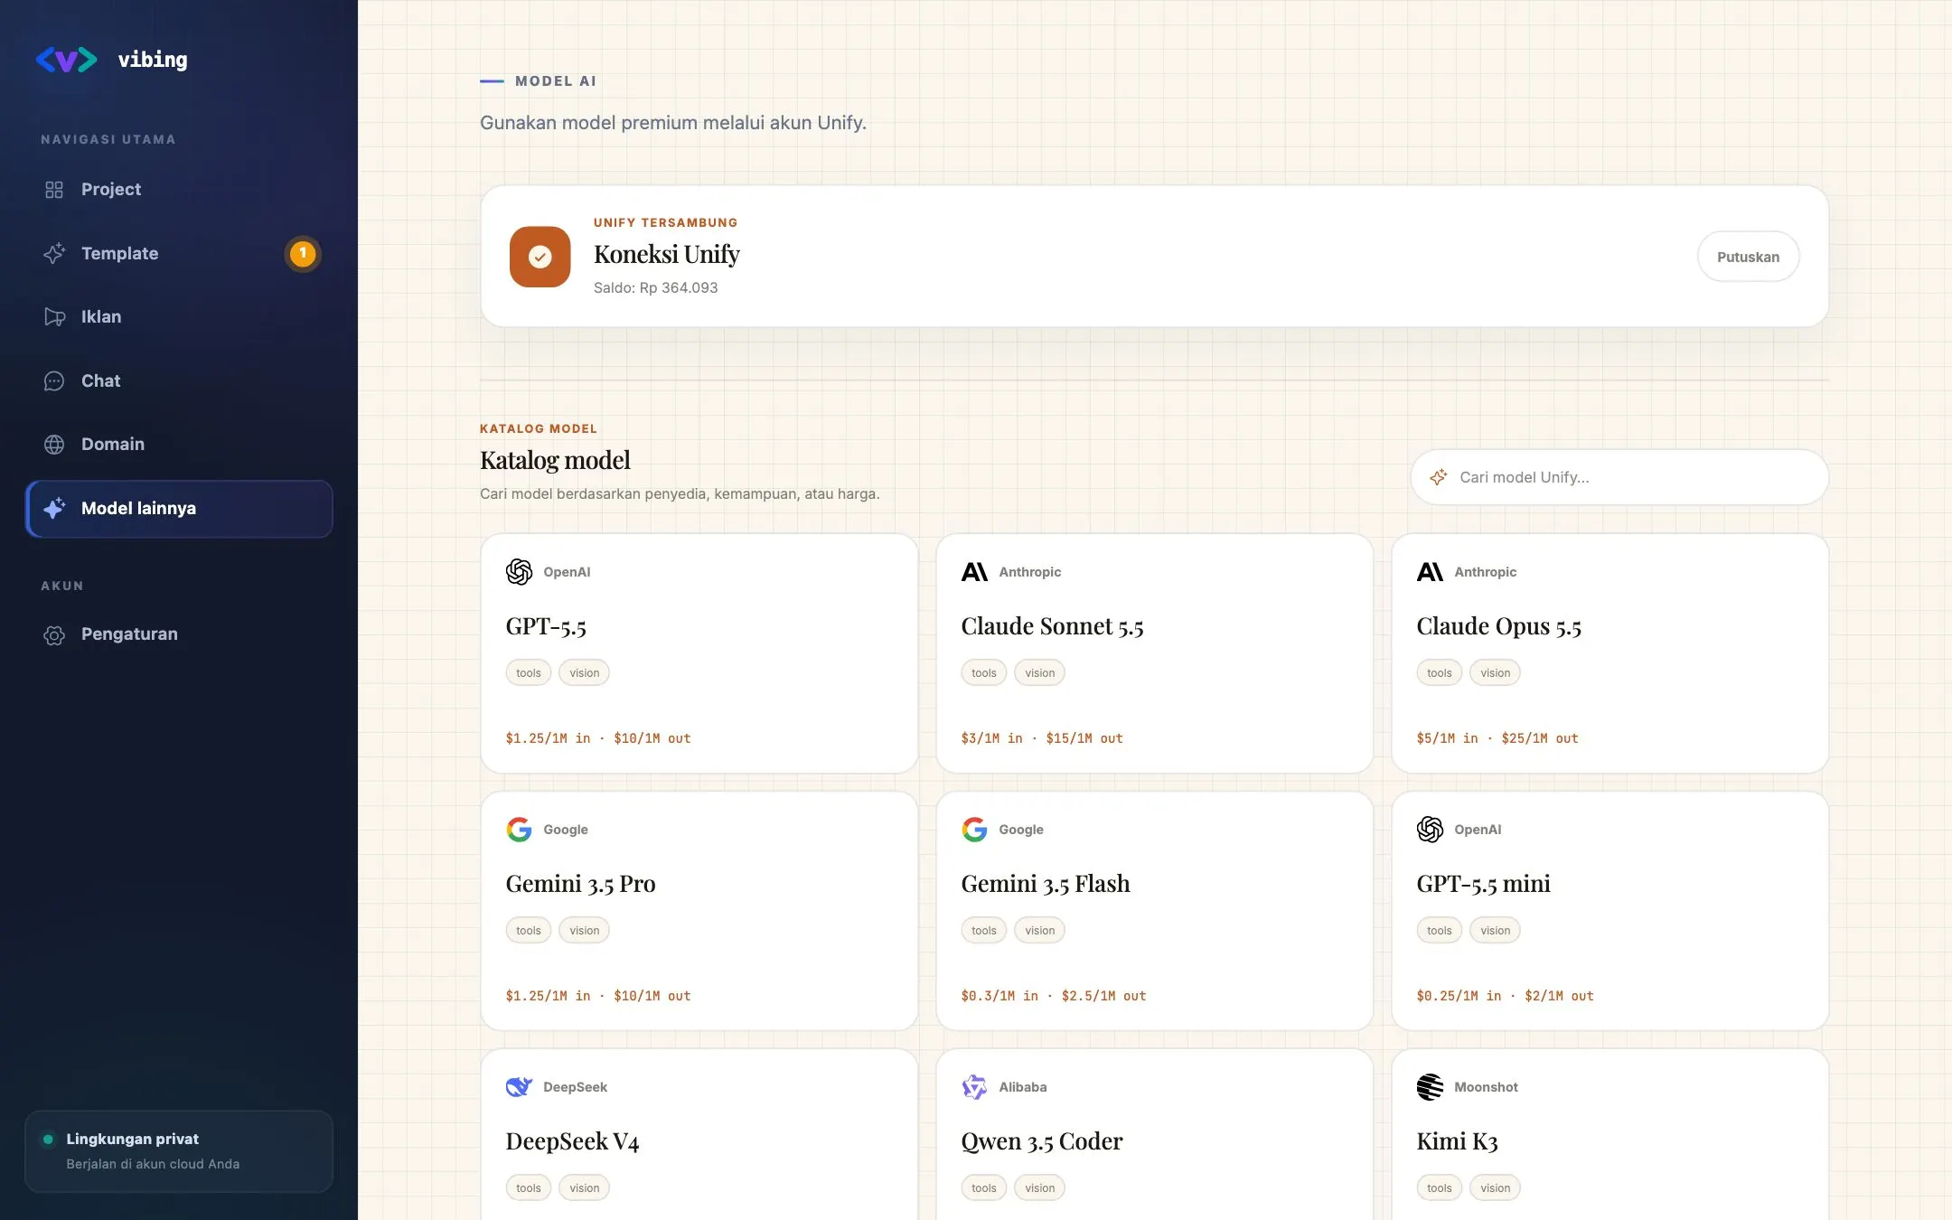The image size is (1952, 1220).
Task: Go to Iklan in sidebar
Action: click(x=179, y=317)
